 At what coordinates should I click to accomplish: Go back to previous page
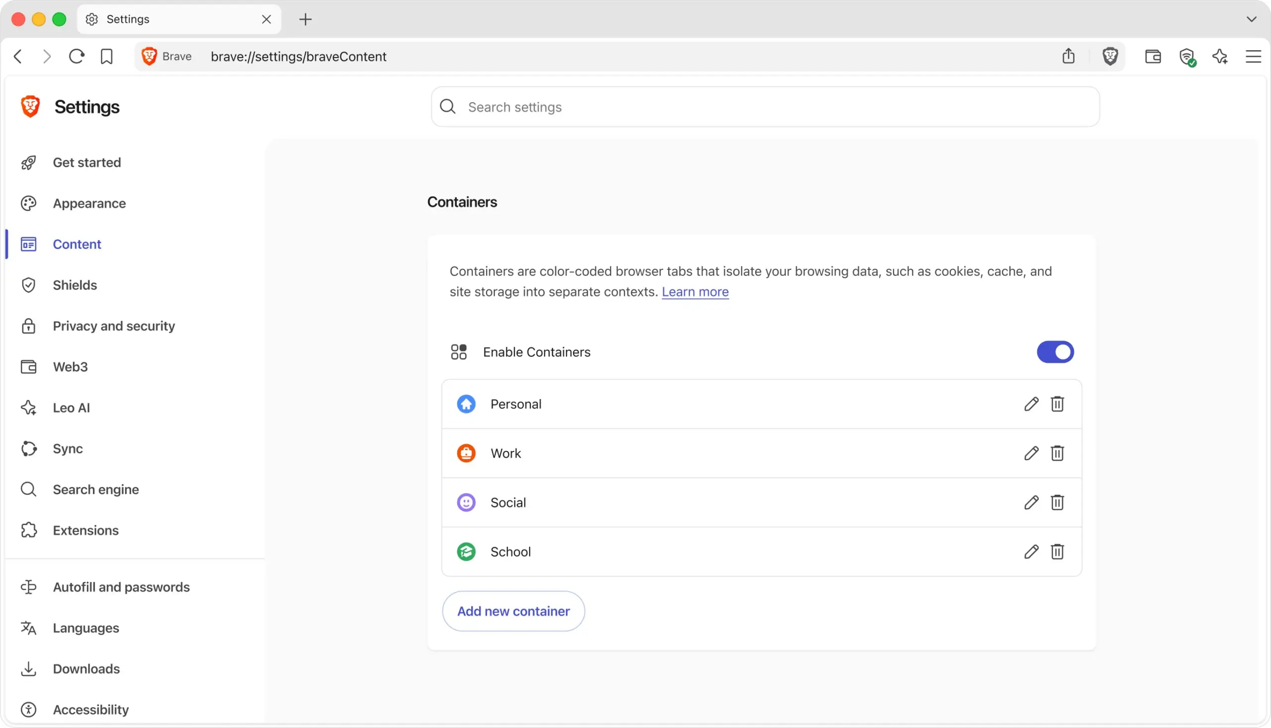[18, 57]
